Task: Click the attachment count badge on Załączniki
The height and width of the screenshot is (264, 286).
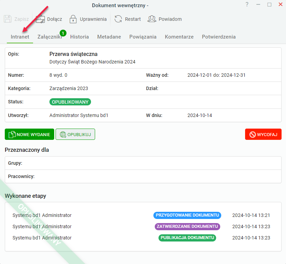Action: tap(63, 33)
